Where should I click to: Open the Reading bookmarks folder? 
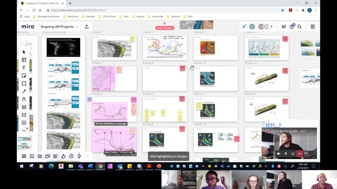pos(88,16)
